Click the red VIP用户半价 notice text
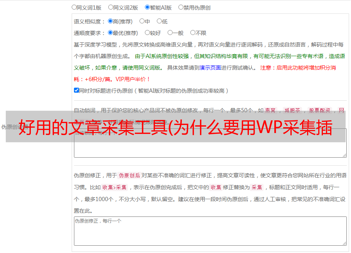Viewport: 351px width, 253px height. [x=133, y=79]
